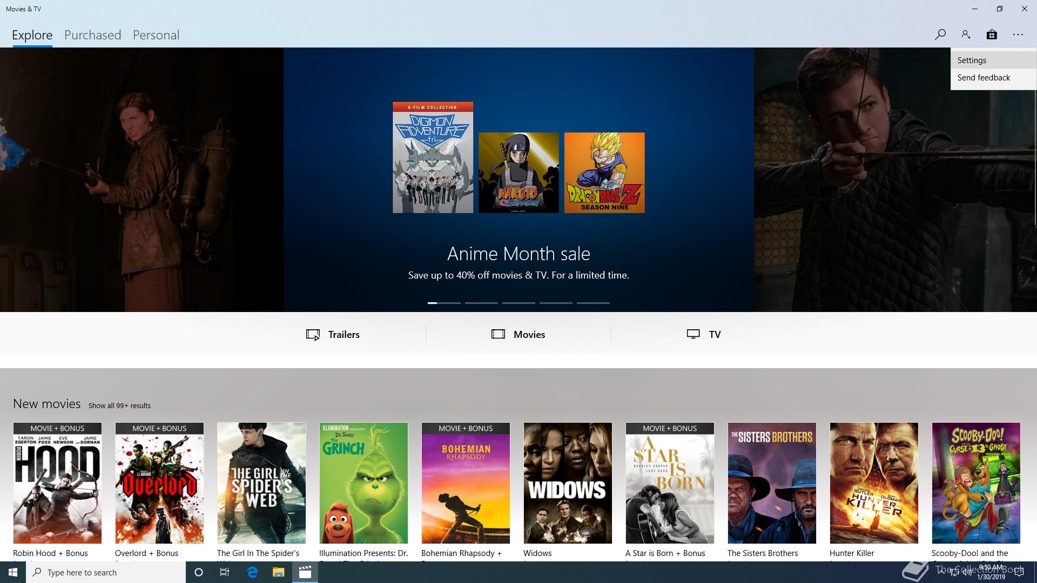Screen dimensions: 1037x583
Task: Open Task View on the taskbar
Action: pyautogui.click(x=225, y=572)
